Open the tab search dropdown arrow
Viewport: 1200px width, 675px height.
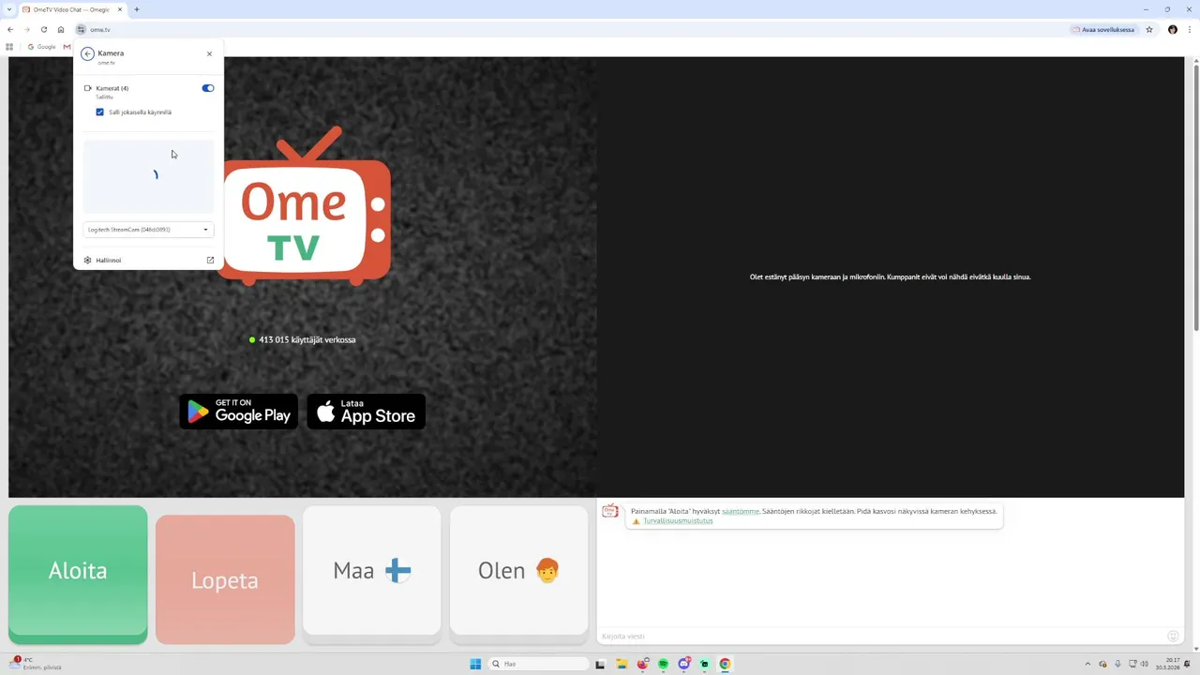[x=8, y=9]
